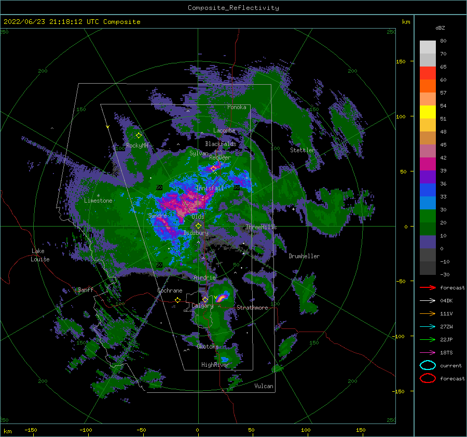The height and width of the screenshot is (437, 467).
Task: Select the yellow diamond marker above Calgary
Action: 205,299
